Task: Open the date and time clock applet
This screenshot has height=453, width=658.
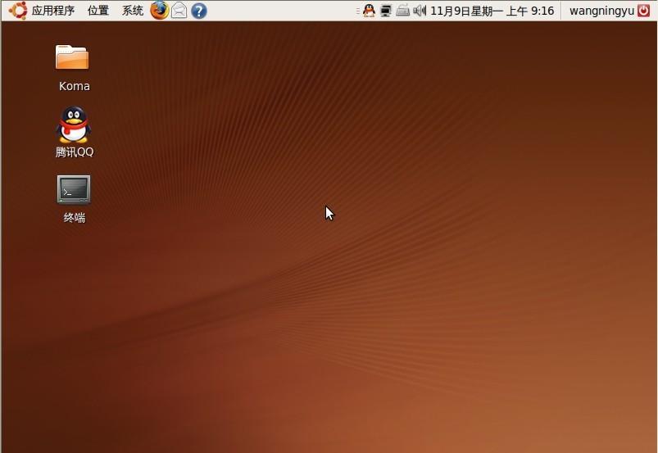Action: pos(492,11)
